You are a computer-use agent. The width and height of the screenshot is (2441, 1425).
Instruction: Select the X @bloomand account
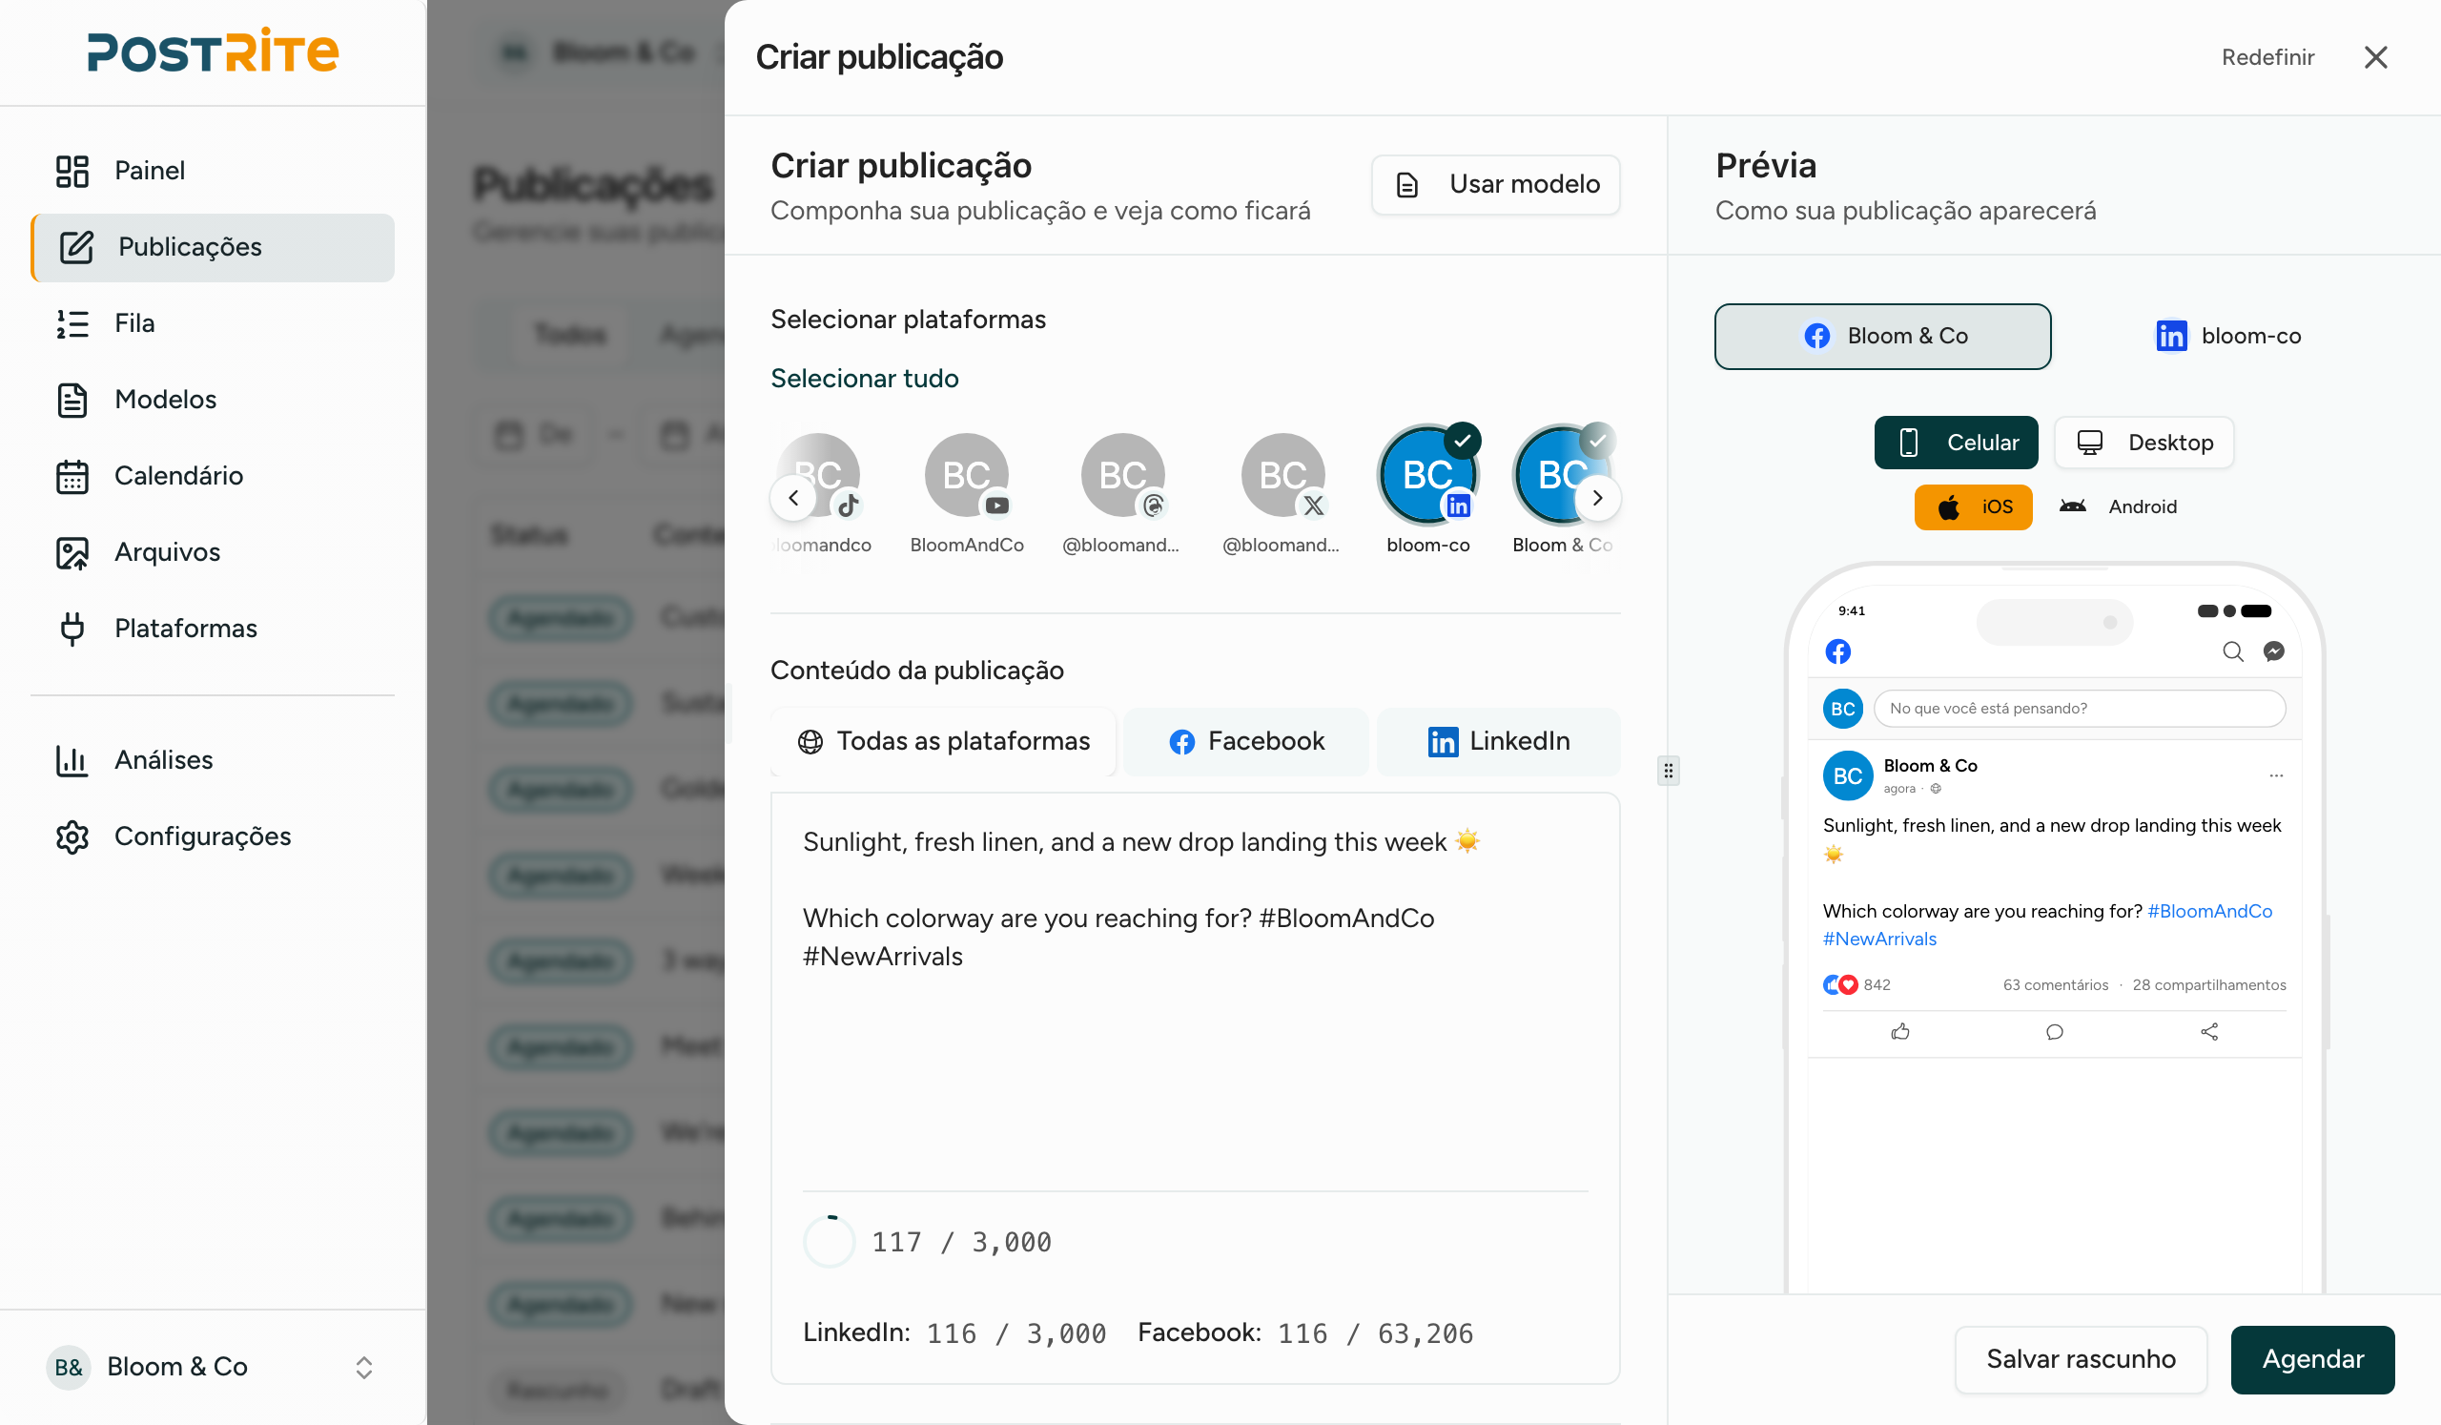1282,475
